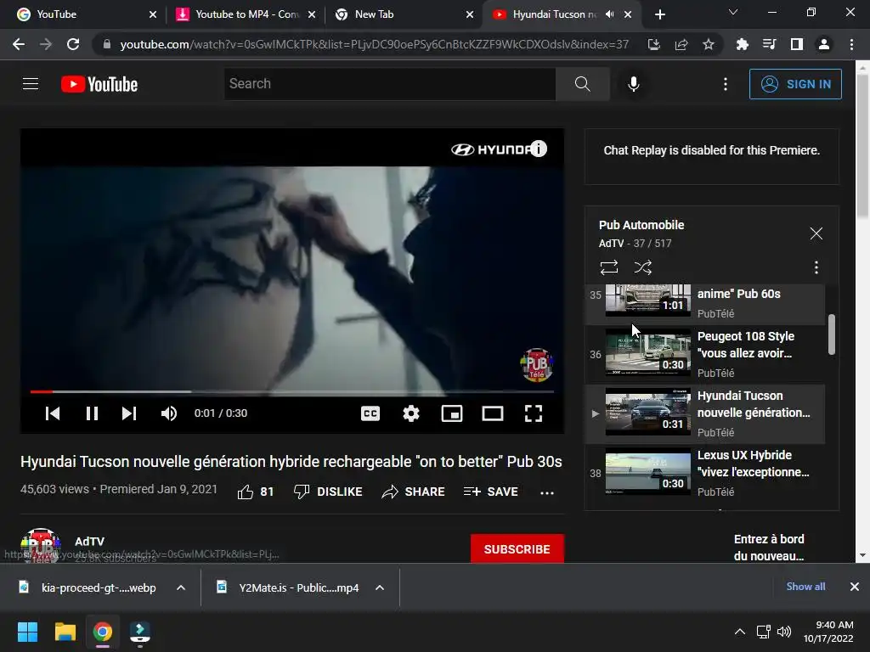Open the YouTube hamburger guide menu
870x652 pixels.
point(31,84)
